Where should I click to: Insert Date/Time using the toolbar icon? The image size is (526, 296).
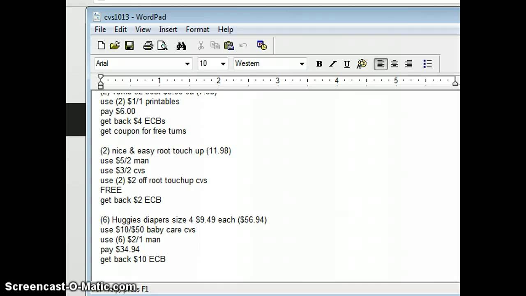point(262,46)
